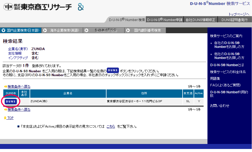Viewport: 252px width, 152px height.
Task: Click lower 検索条件へ戻る link below table
Action: pos(19,110)
